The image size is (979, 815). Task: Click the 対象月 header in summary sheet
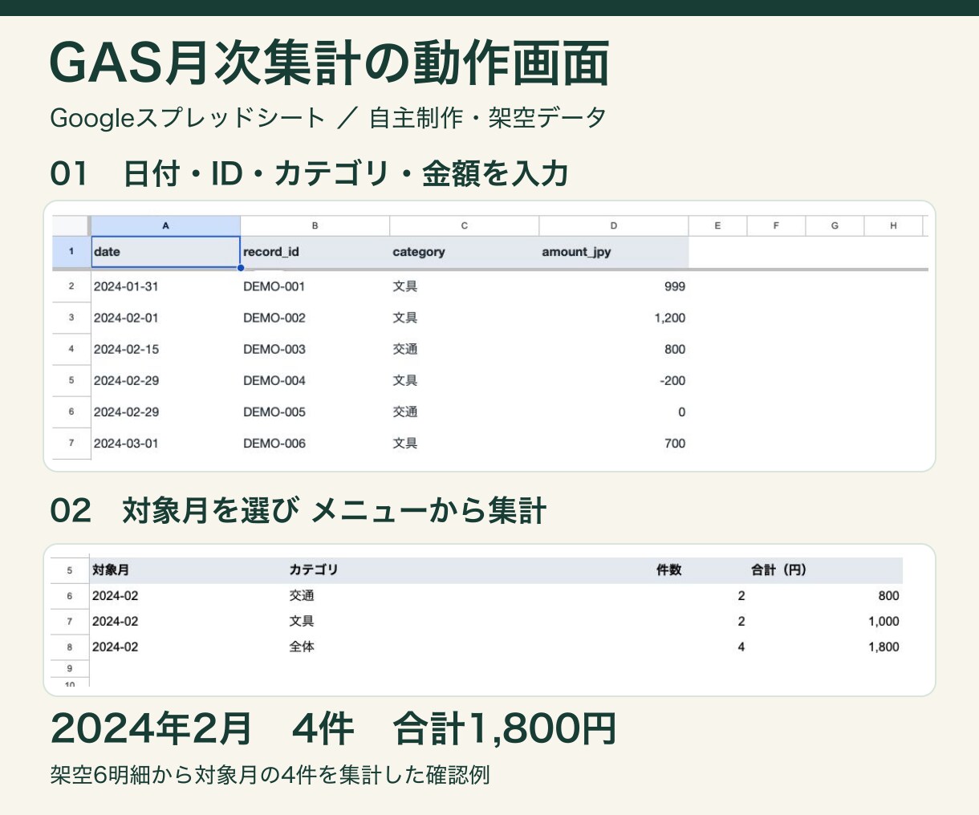pos(188,570)
